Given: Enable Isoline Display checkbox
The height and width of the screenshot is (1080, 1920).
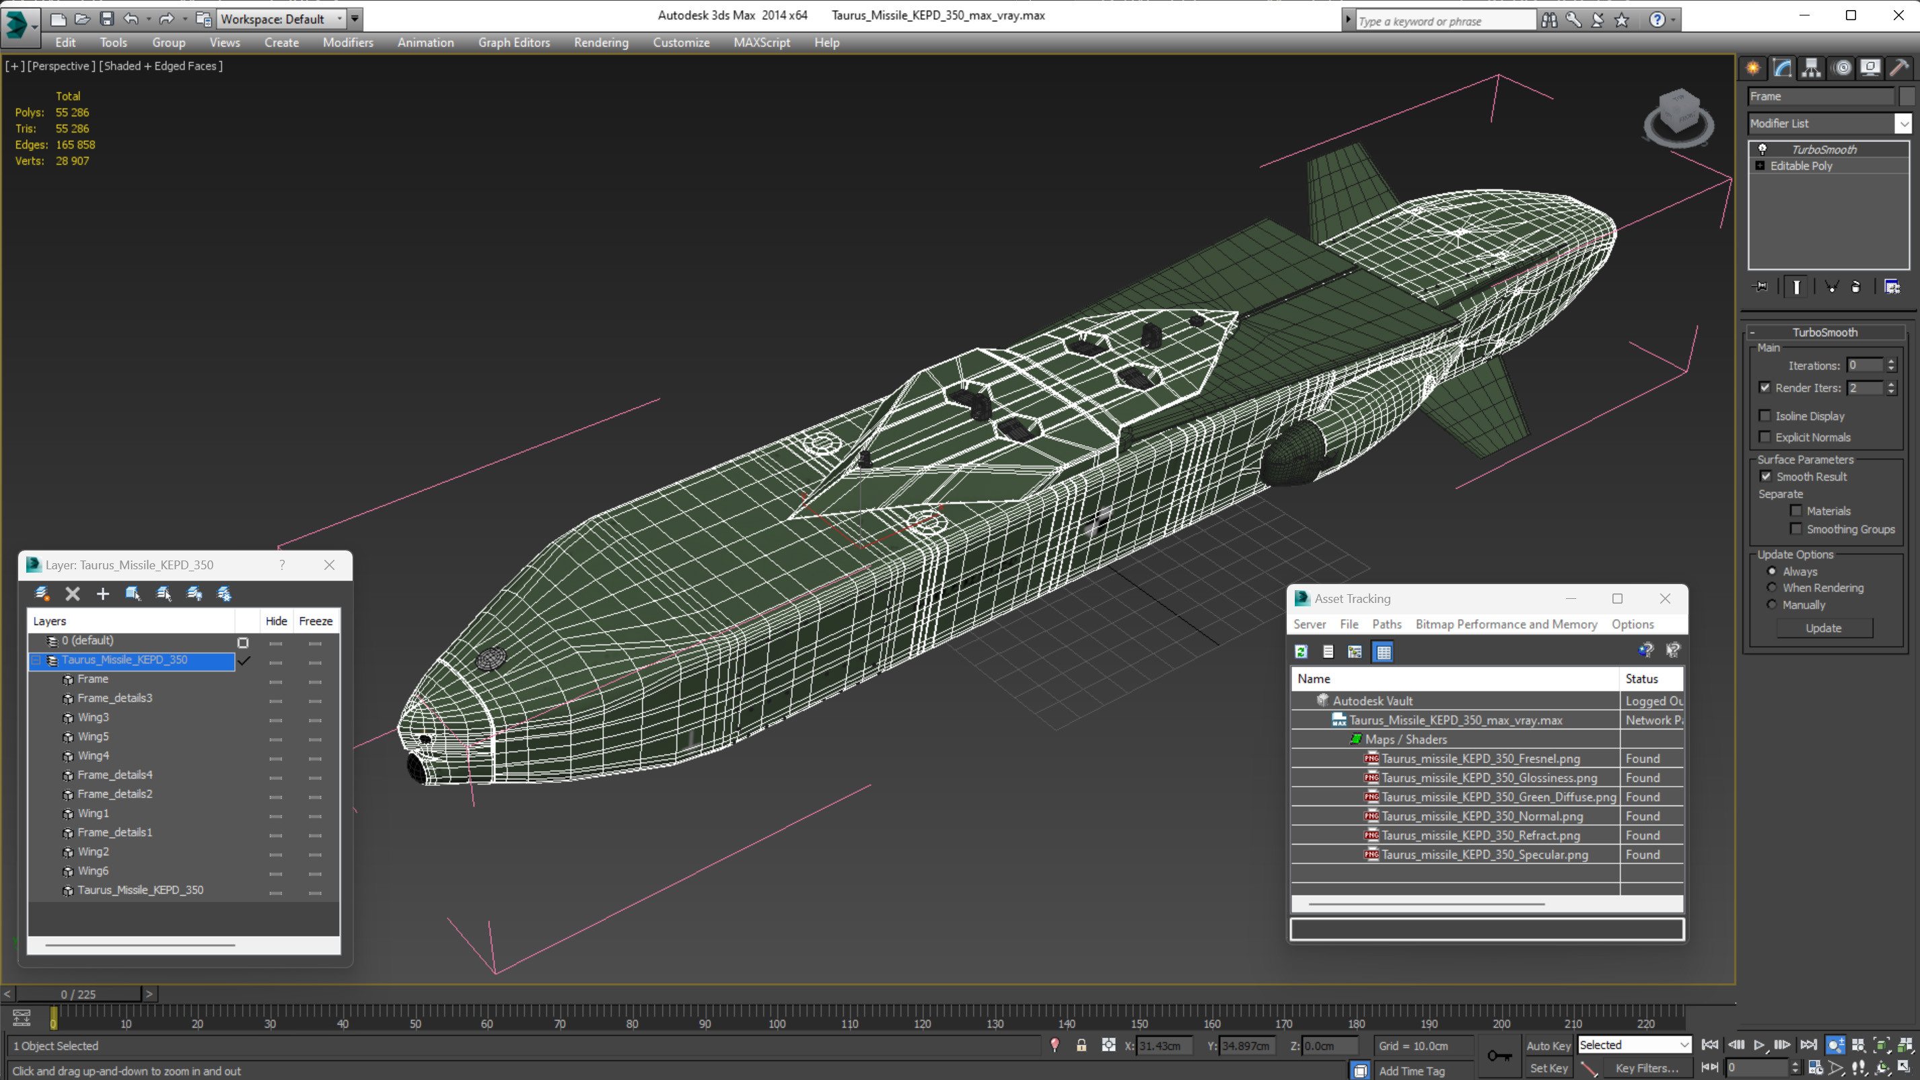Looking at the screenshot, I should 1765,416.
